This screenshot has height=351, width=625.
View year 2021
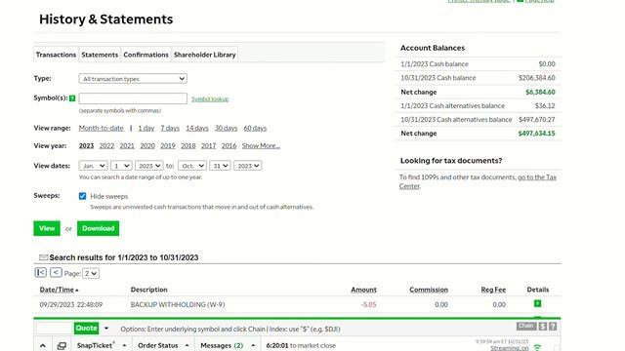127,145
